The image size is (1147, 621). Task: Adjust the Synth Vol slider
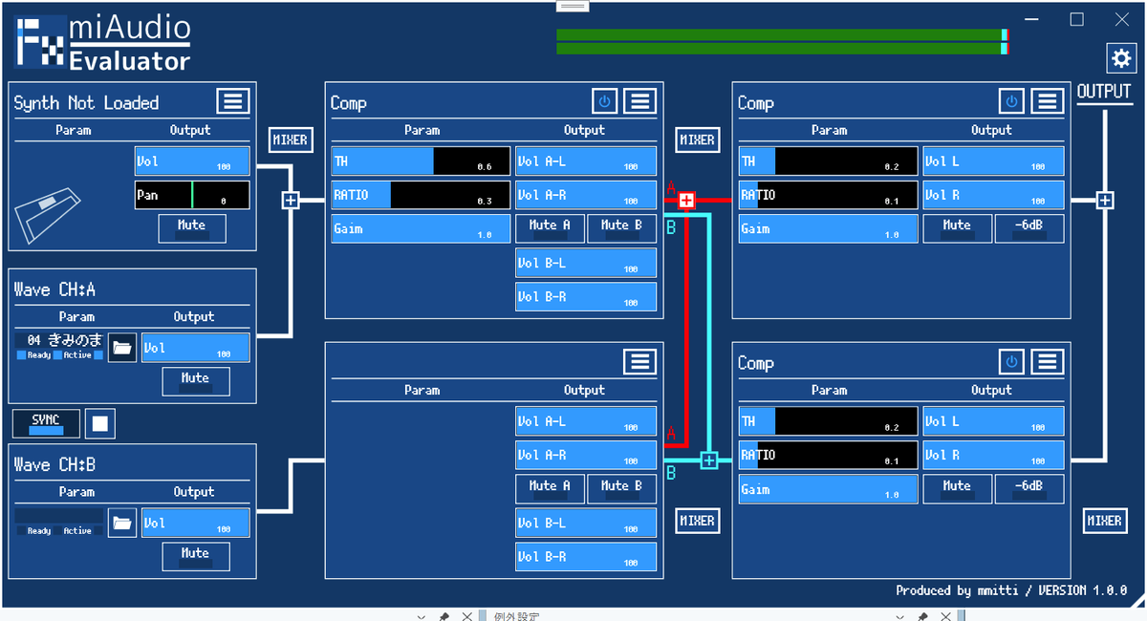coord(192,161)
